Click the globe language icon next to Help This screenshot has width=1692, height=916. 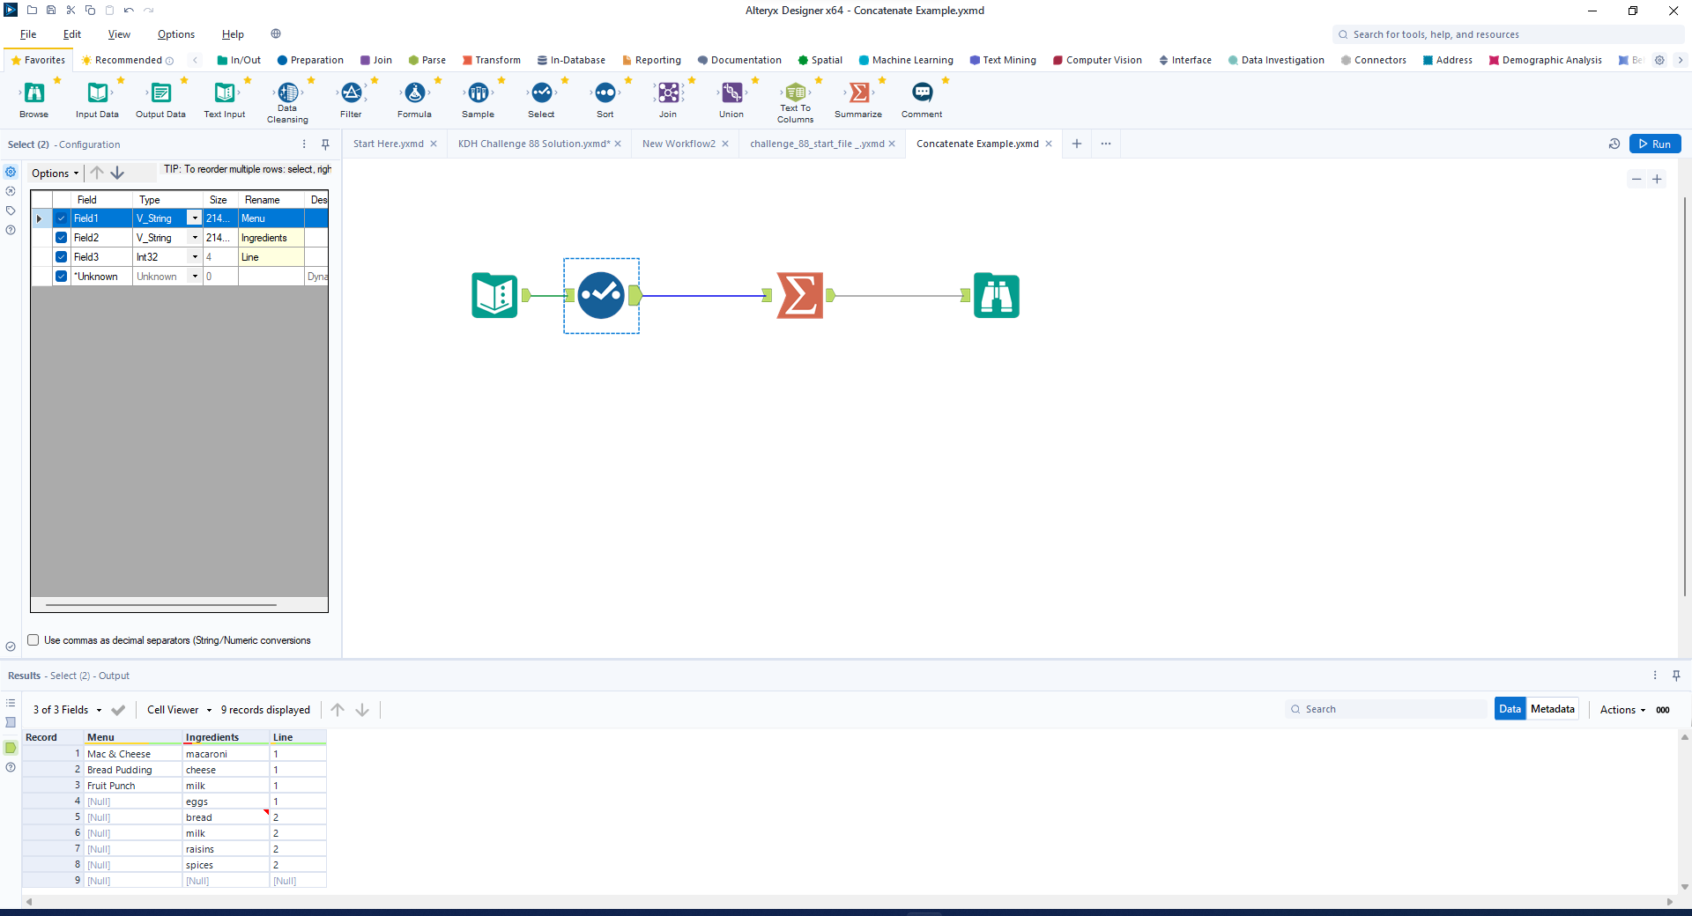coord(276,34)
